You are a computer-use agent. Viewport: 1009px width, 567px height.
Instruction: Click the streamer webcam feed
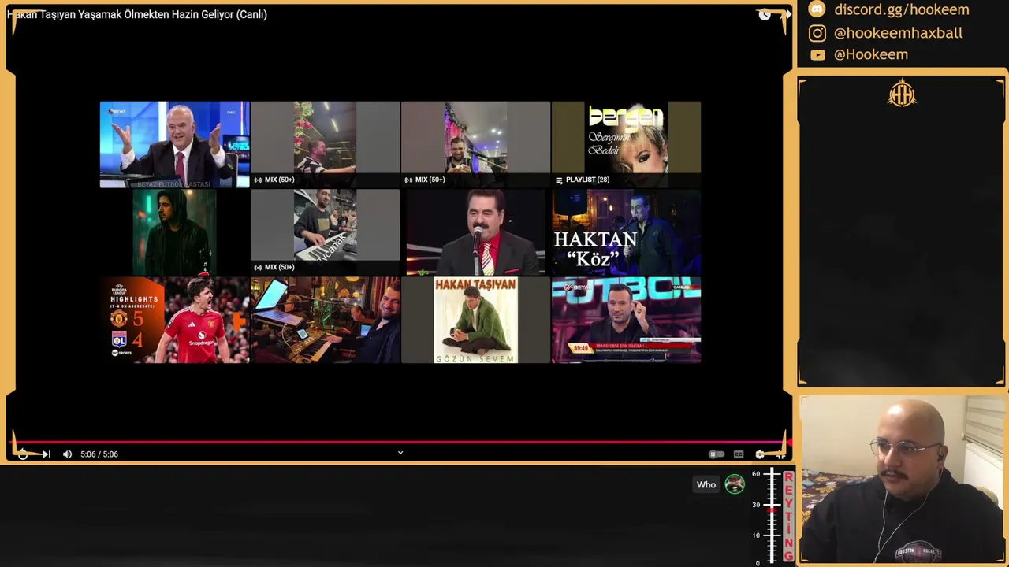[x=903, y=480]
